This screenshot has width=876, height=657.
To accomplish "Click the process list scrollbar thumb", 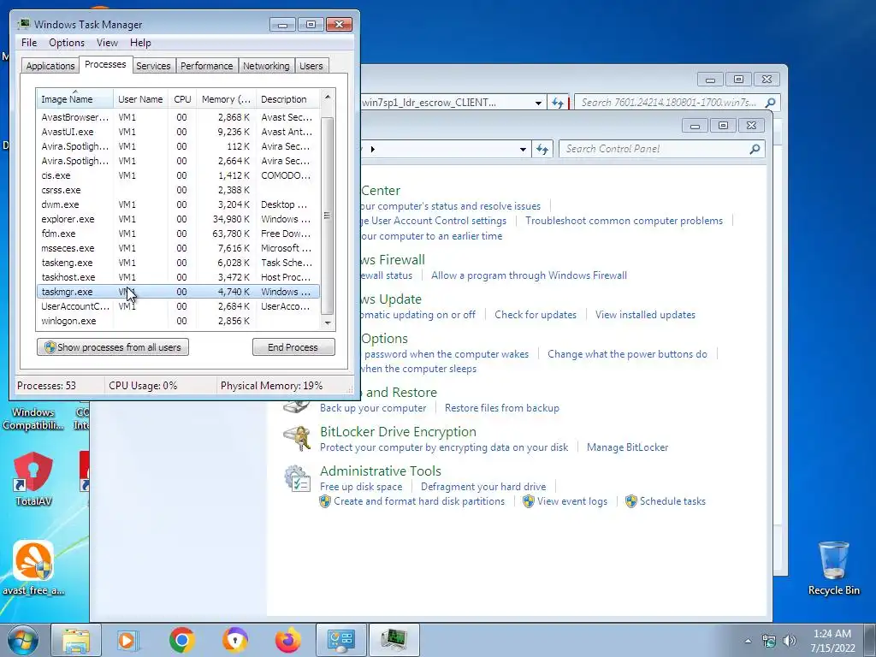I will (328, 216).
